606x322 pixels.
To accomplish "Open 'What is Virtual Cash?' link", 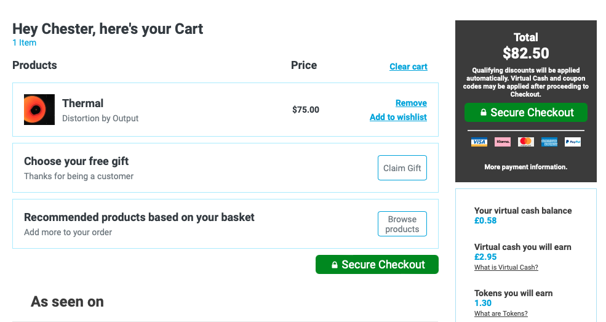I will tap(506, 267).
